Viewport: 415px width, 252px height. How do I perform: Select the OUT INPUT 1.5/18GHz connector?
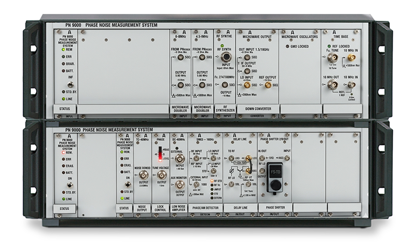(247, 57)
